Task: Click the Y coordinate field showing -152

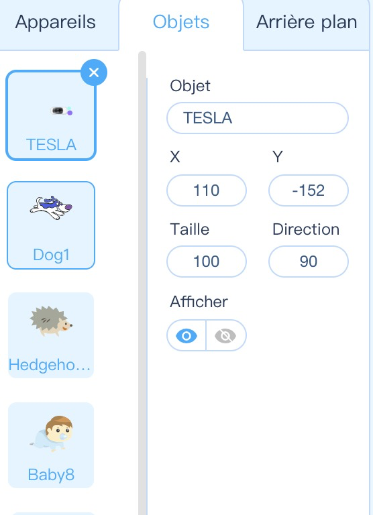Action: pos(309,190)
